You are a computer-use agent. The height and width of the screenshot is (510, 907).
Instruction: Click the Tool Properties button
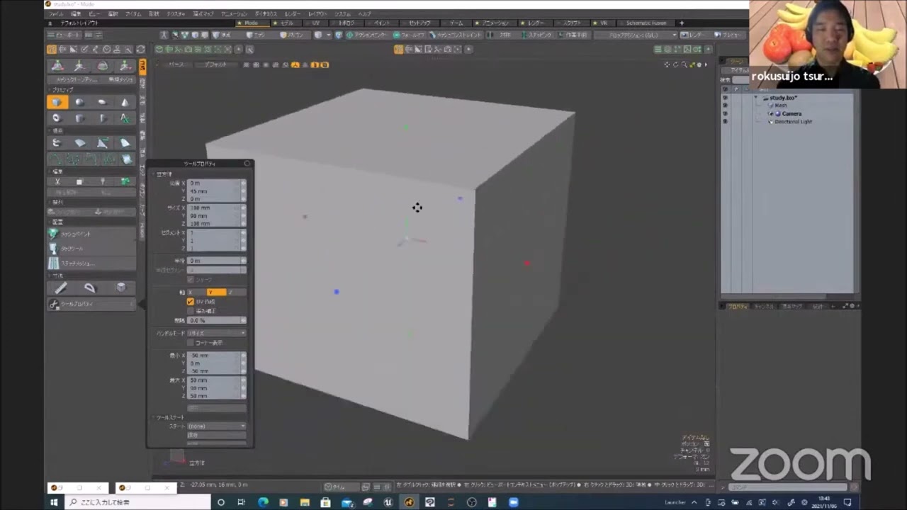[x=91, y=304]
